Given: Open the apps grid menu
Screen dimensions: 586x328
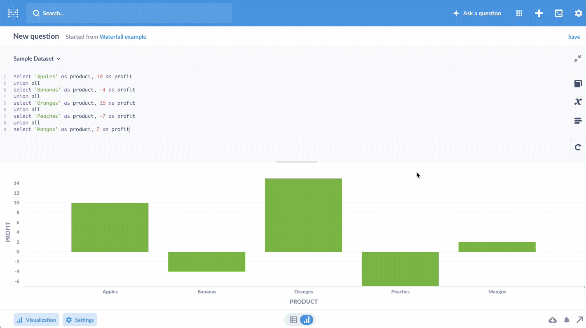Looking at the screenshot, I should point(519,13).
